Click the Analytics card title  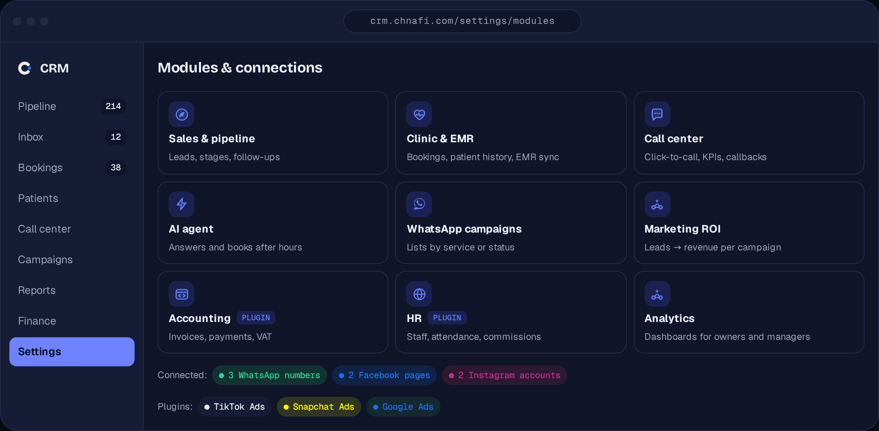coord(669,318)
